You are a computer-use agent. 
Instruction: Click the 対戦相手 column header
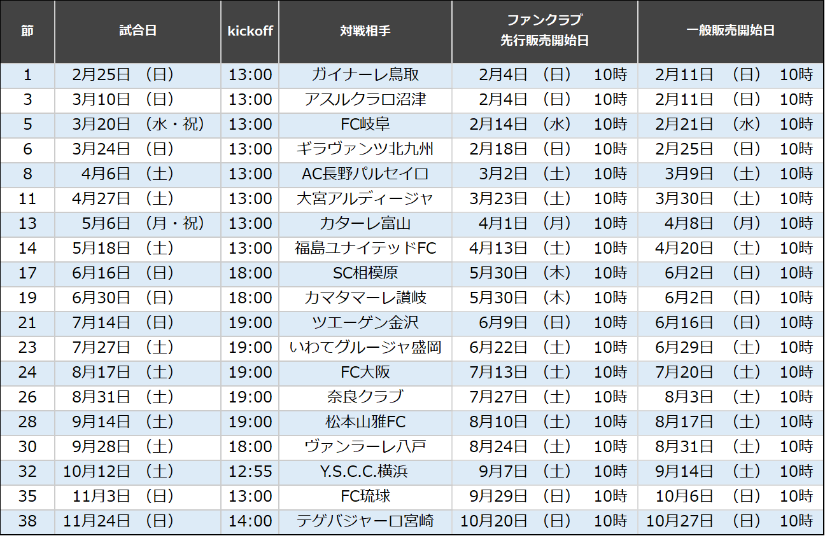pyautogui.click(x=365, y=31)
